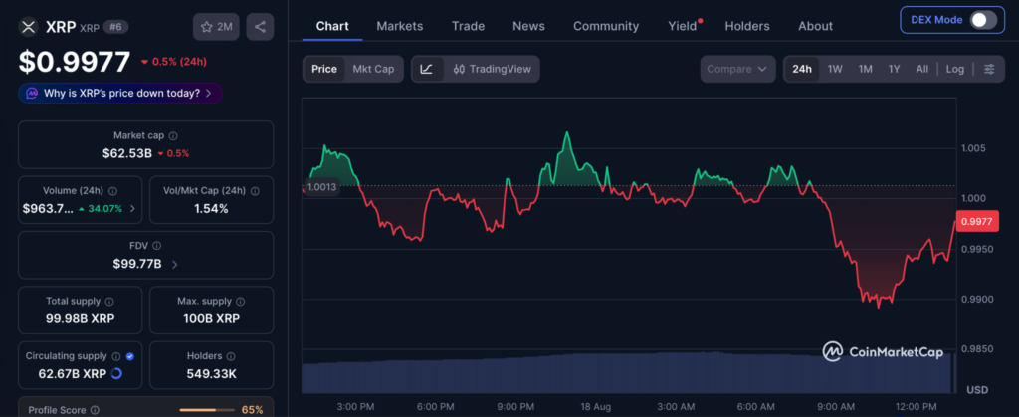Click the share icon button

click(x=260, y=27)
